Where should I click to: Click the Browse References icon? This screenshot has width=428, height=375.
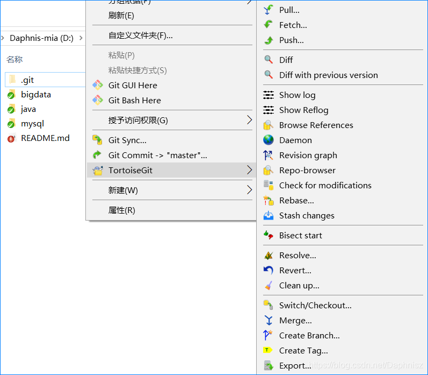point(269,125)
